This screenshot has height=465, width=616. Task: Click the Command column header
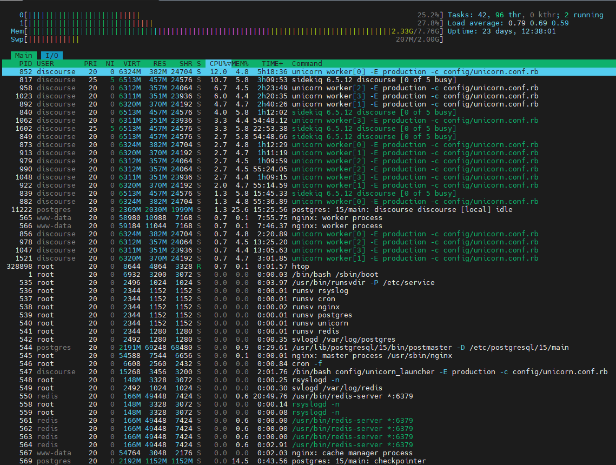(x=307, y=64)
